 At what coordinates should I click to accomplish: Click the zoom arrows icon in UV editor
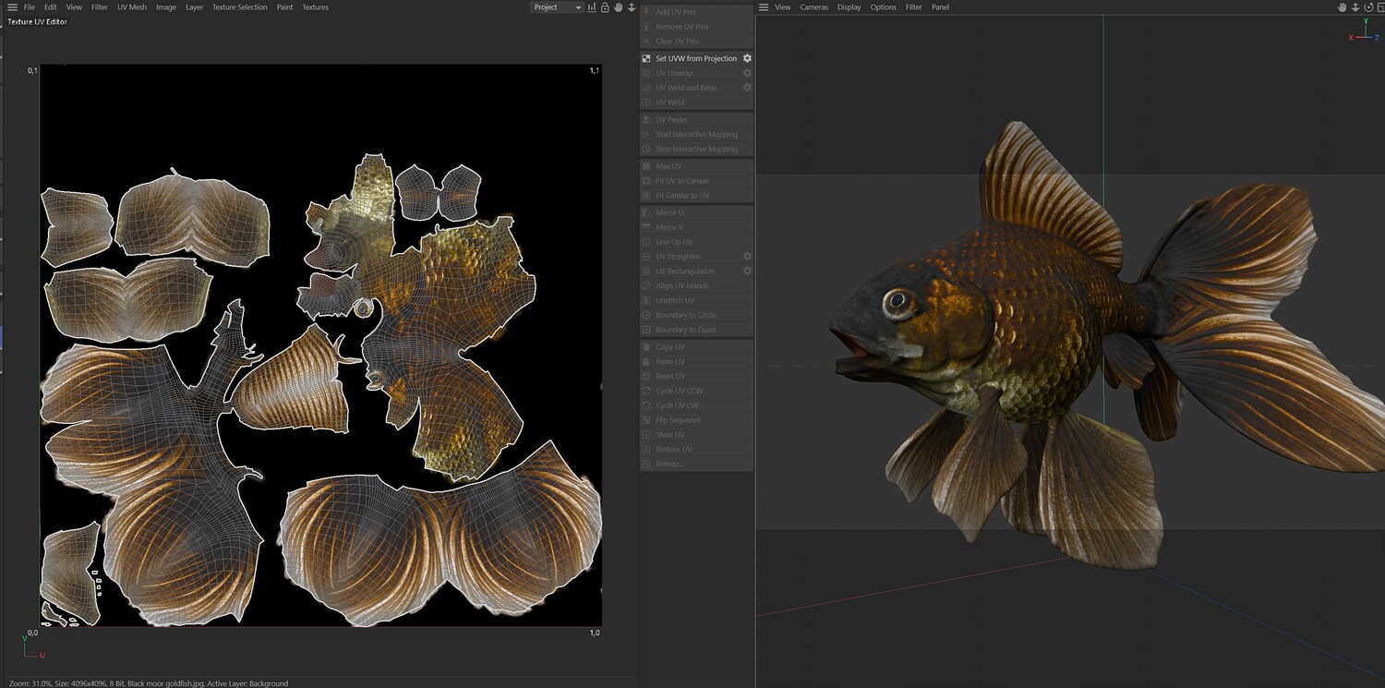[632, 7]
